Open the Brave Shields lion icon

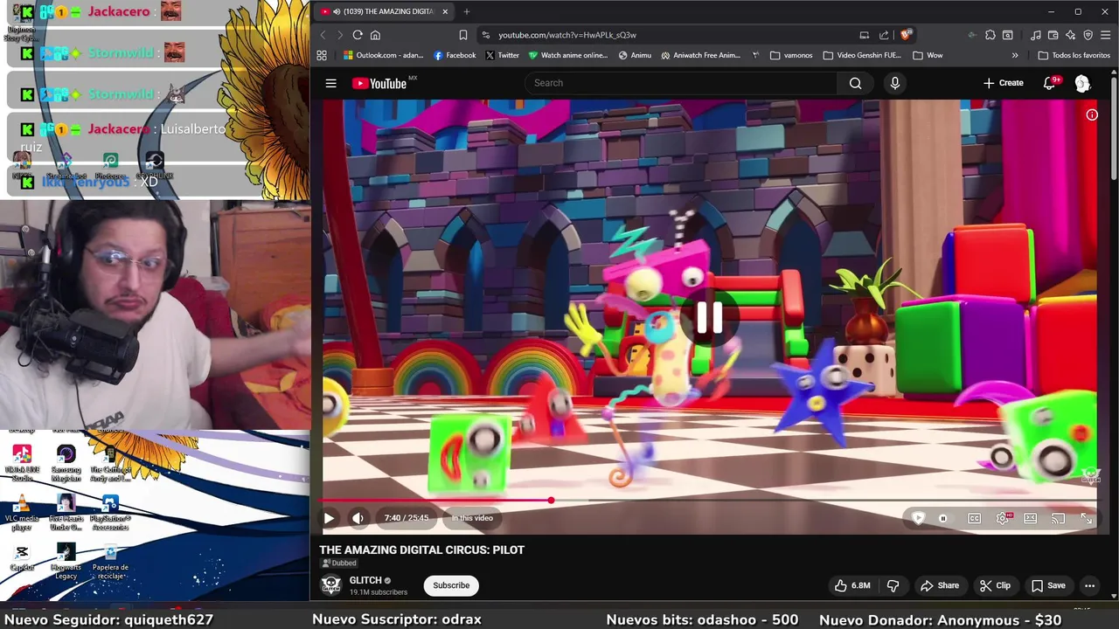point(906,35)
